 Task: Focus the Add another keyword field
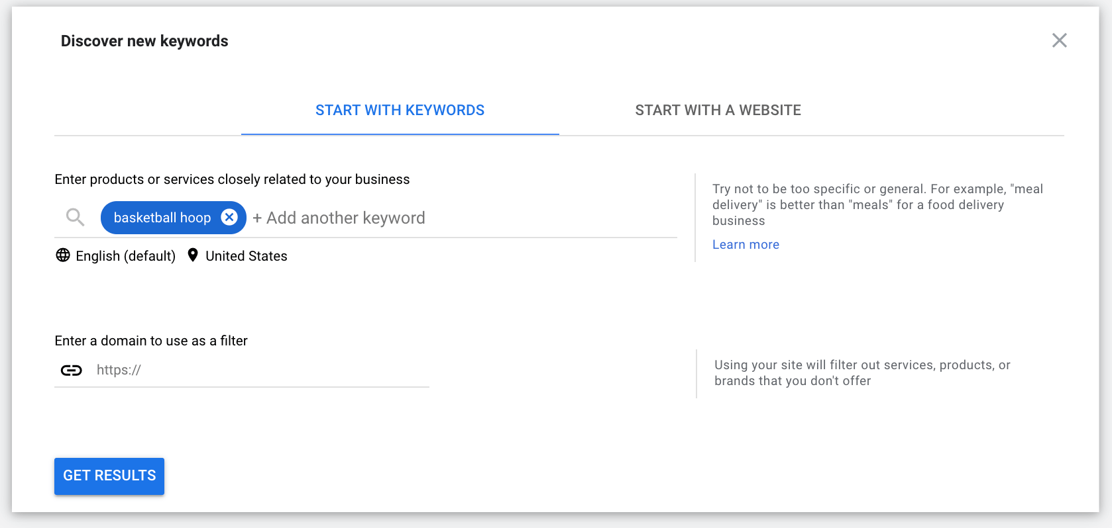coord(464,218)
